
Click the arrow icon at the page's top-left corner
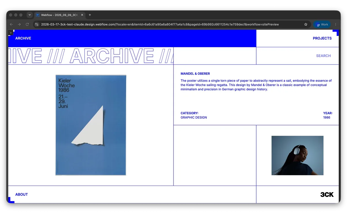[10, 33]
